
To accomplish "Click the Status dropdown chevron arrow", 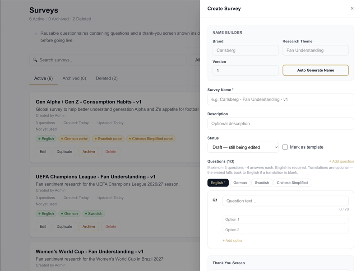I will tap(276, 147).
